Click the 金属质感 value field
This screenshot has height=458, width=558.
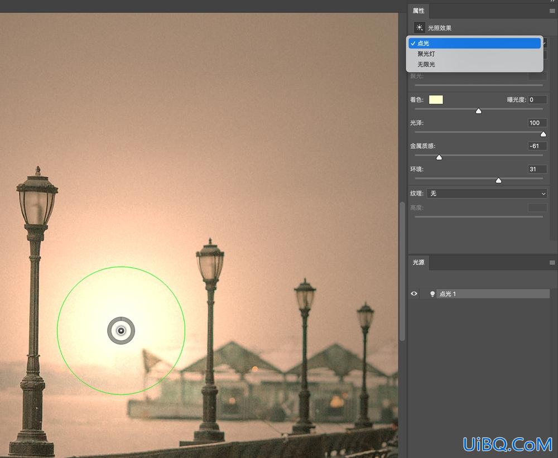tap(537, 146)
